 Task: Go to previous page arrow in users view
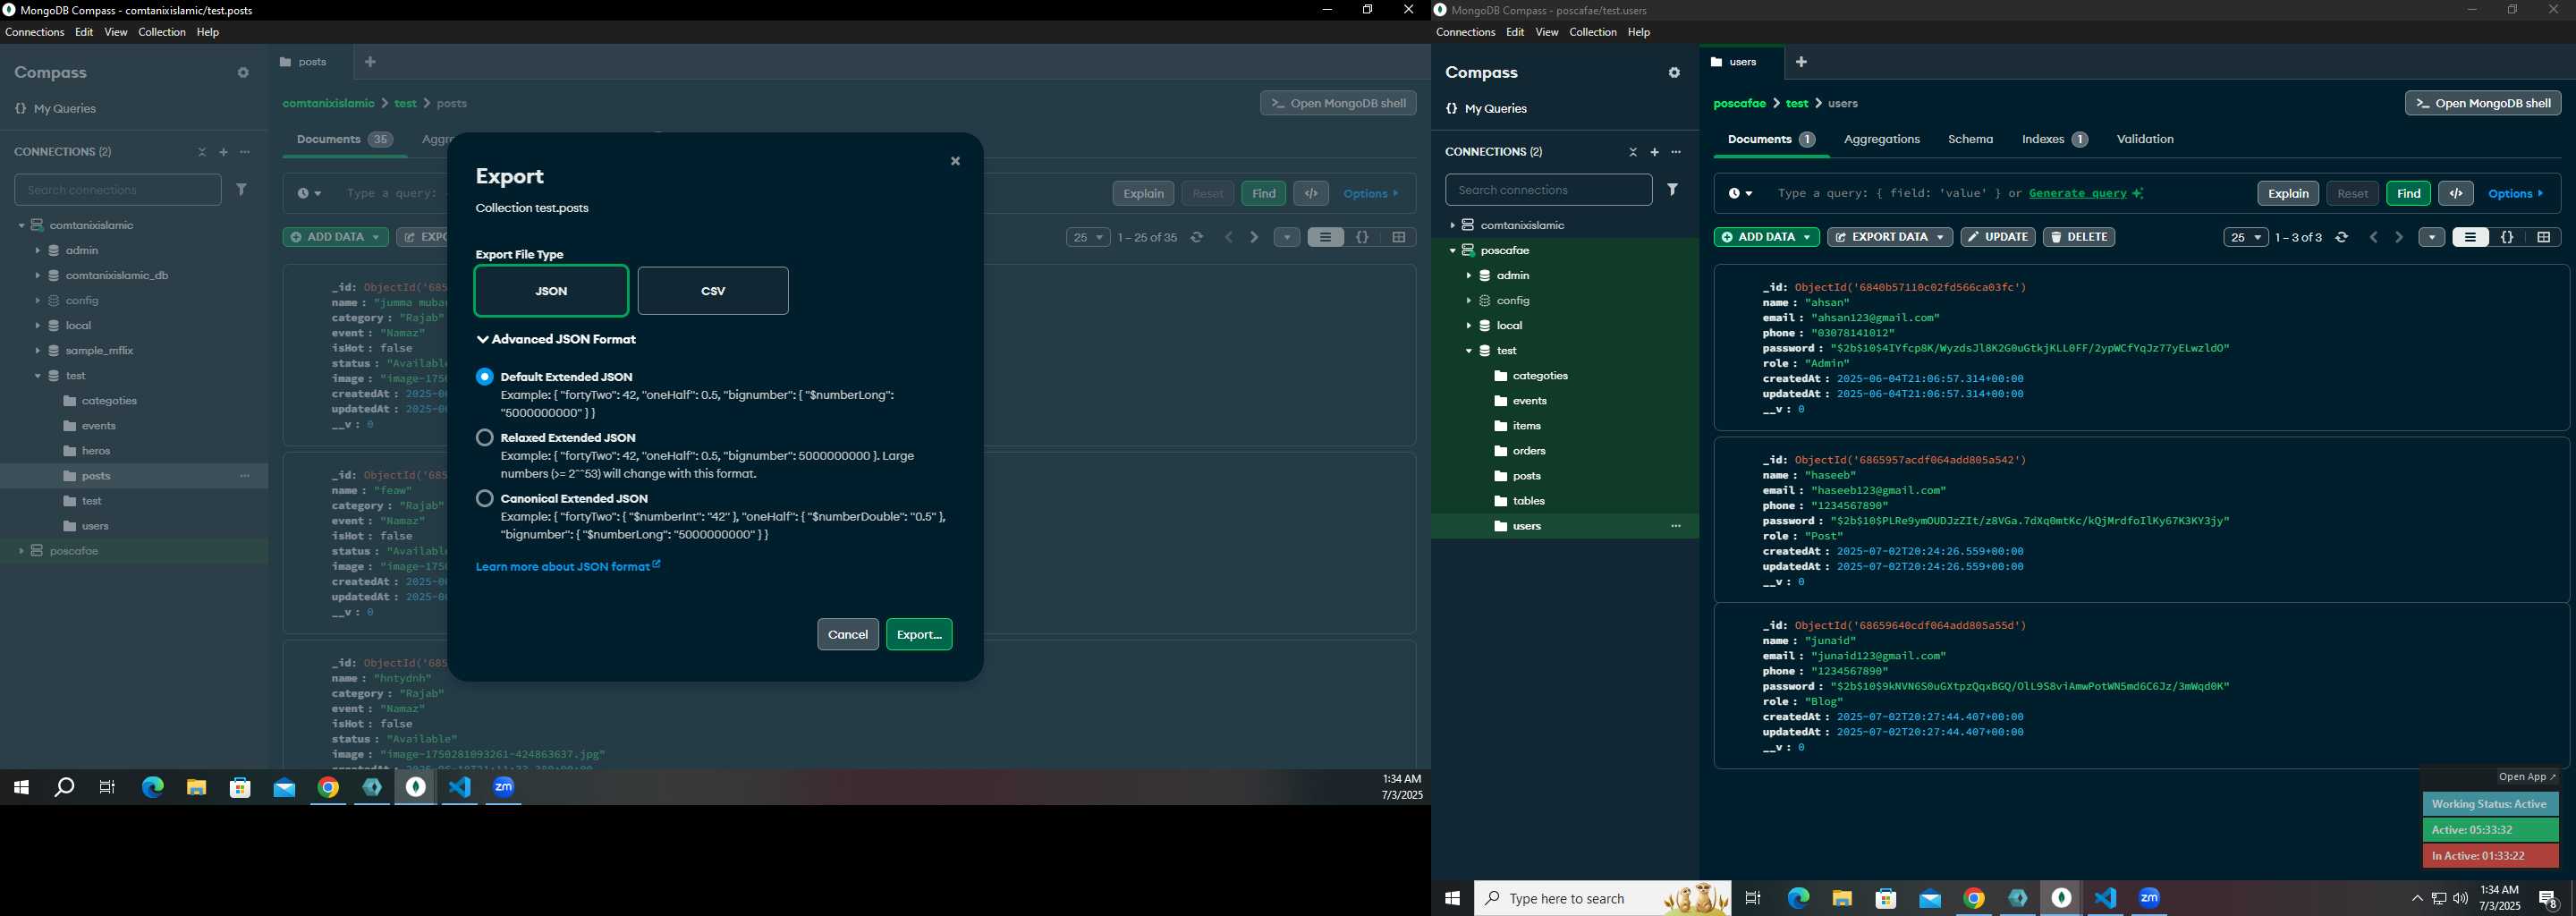[x=2374, y=238]
